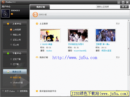Click the vertical scrollbar thumb
Screen dimensions: 130x97
(129, 49)
